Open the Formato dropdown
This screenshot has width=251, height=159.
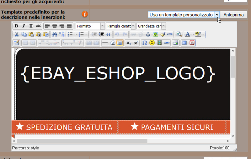click(90, 26)
